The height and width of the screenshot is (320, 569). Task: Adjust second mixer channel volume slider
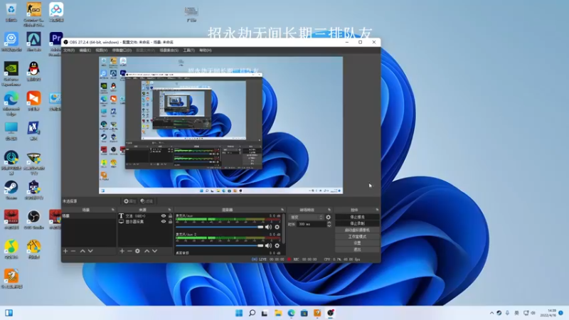220,245
